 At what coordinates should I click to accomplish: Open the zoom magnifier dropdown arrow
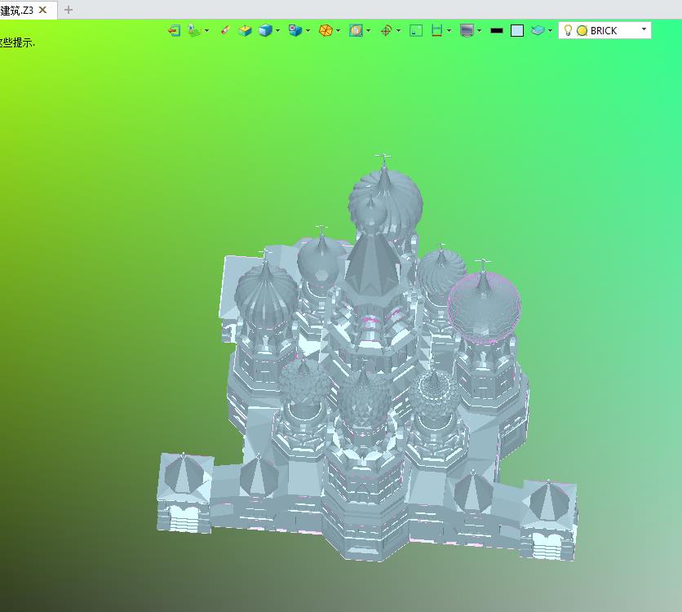point(369,30)
